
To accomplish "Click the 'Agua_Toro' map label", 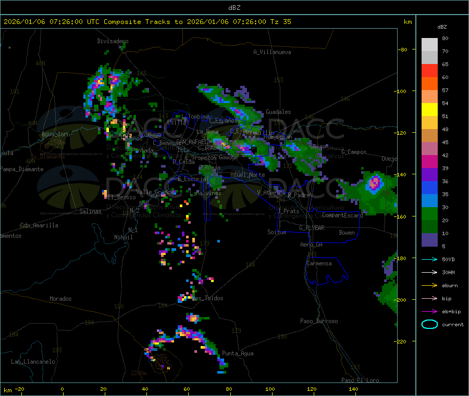I will (56, 134).
